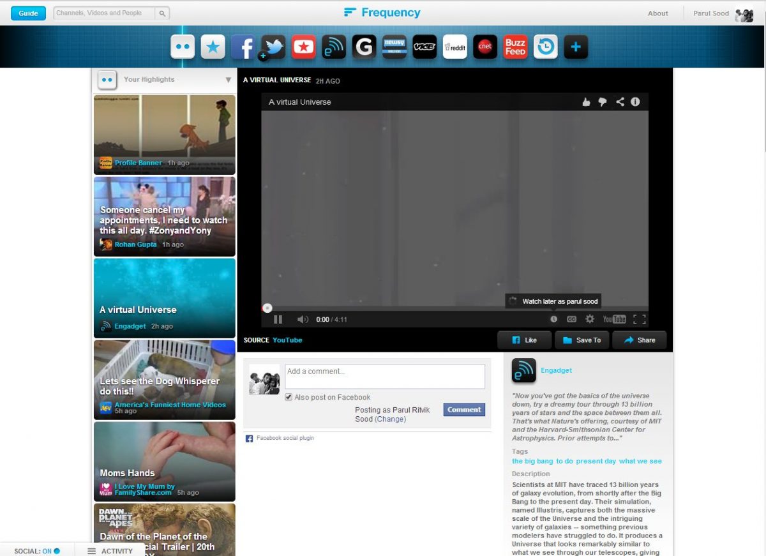The height and width of the screenshot is (556, 766).
Task: Open the Parul Sood account menu
Action: pyautogui.click(x=711, y=13)
